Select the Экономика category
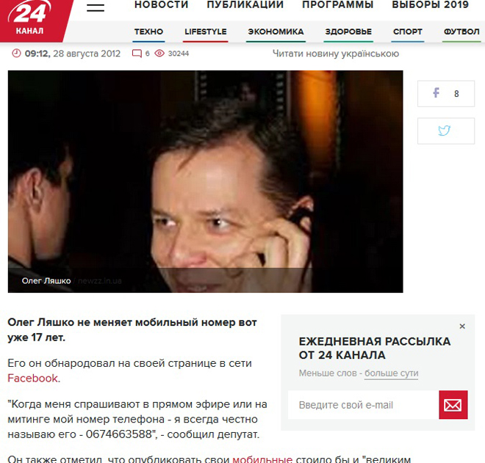 [x=276, y=32]
